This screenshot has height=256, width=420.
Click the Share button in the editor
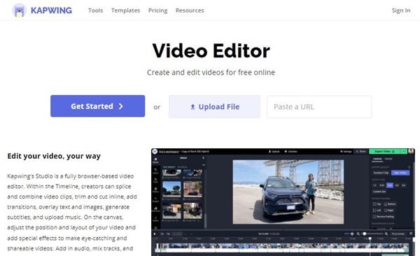click(360, 152)
